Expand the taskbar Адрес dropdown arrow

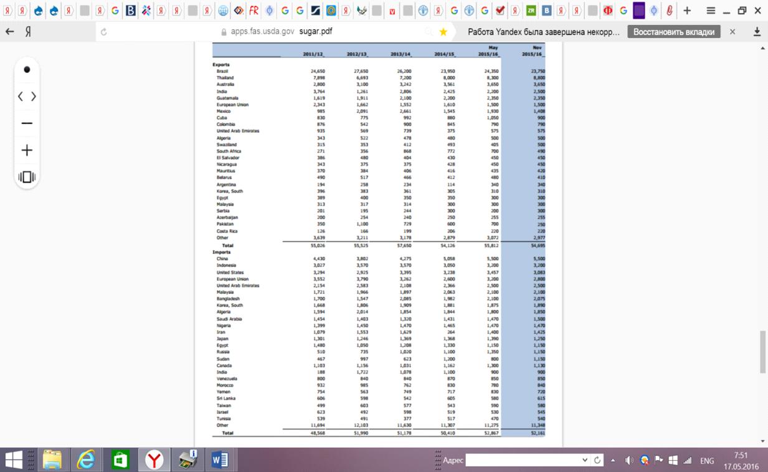584,461
